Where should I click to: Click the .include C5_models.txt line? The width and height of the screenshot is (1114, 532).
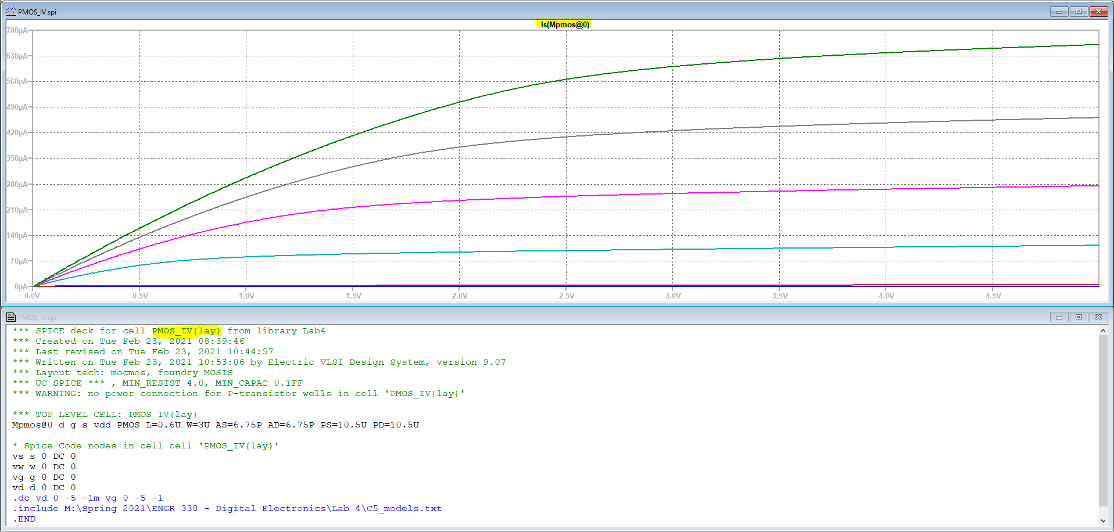pos(227,508)
